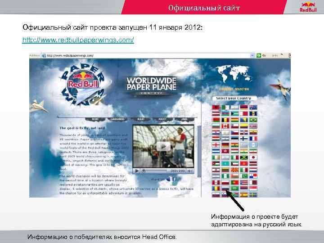Select the Panama flag
324x243 pixels.
point(253,176)
